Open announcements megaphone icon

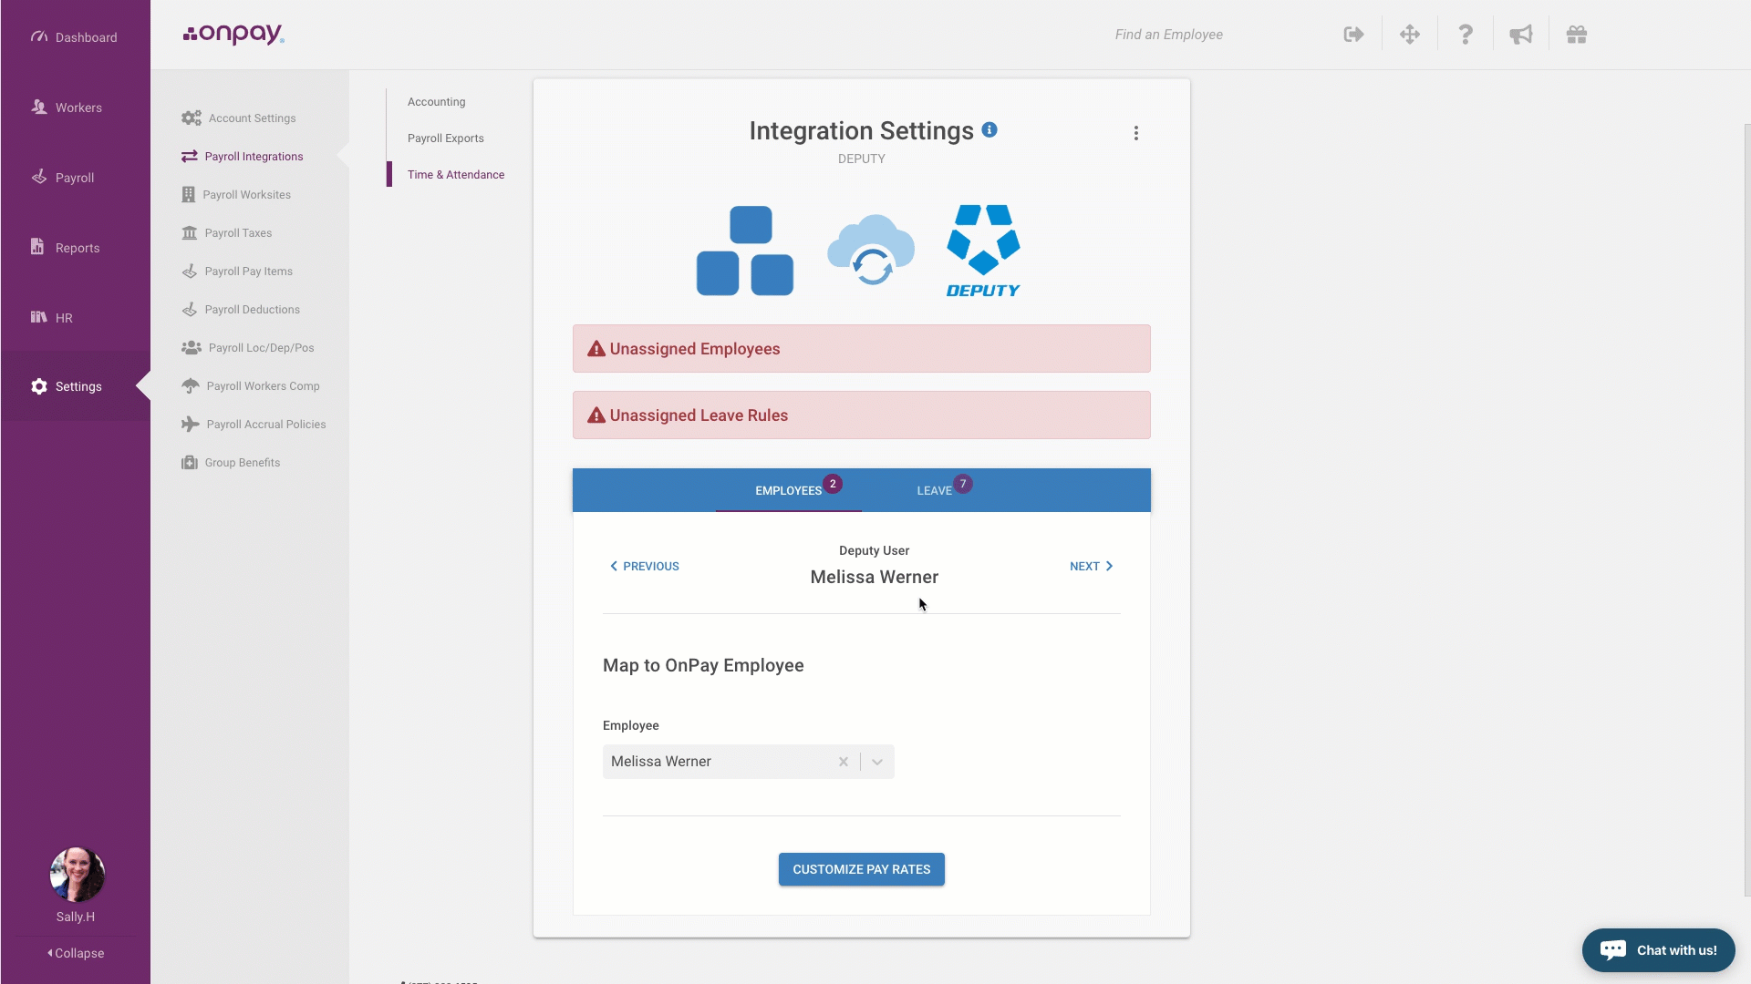click(1521, 35)
